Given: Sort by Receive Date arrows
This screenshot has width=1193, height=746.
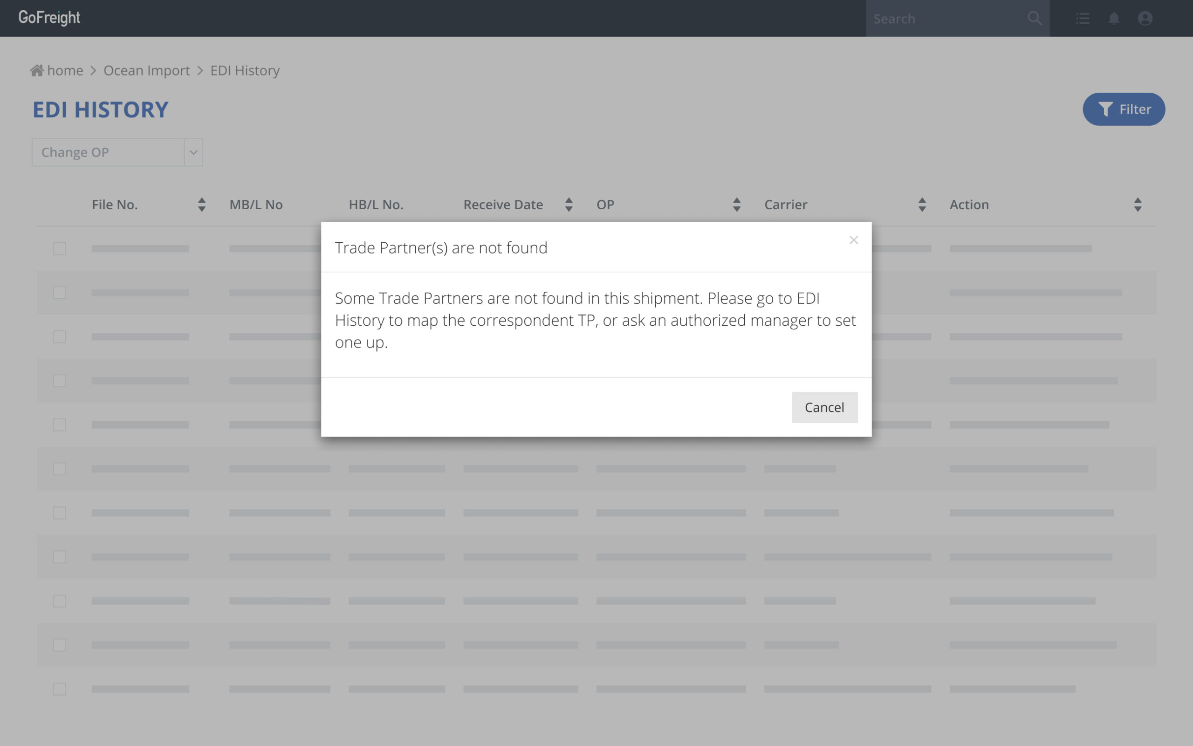Looking at the screenshot, I should click(x=569, y=205).
